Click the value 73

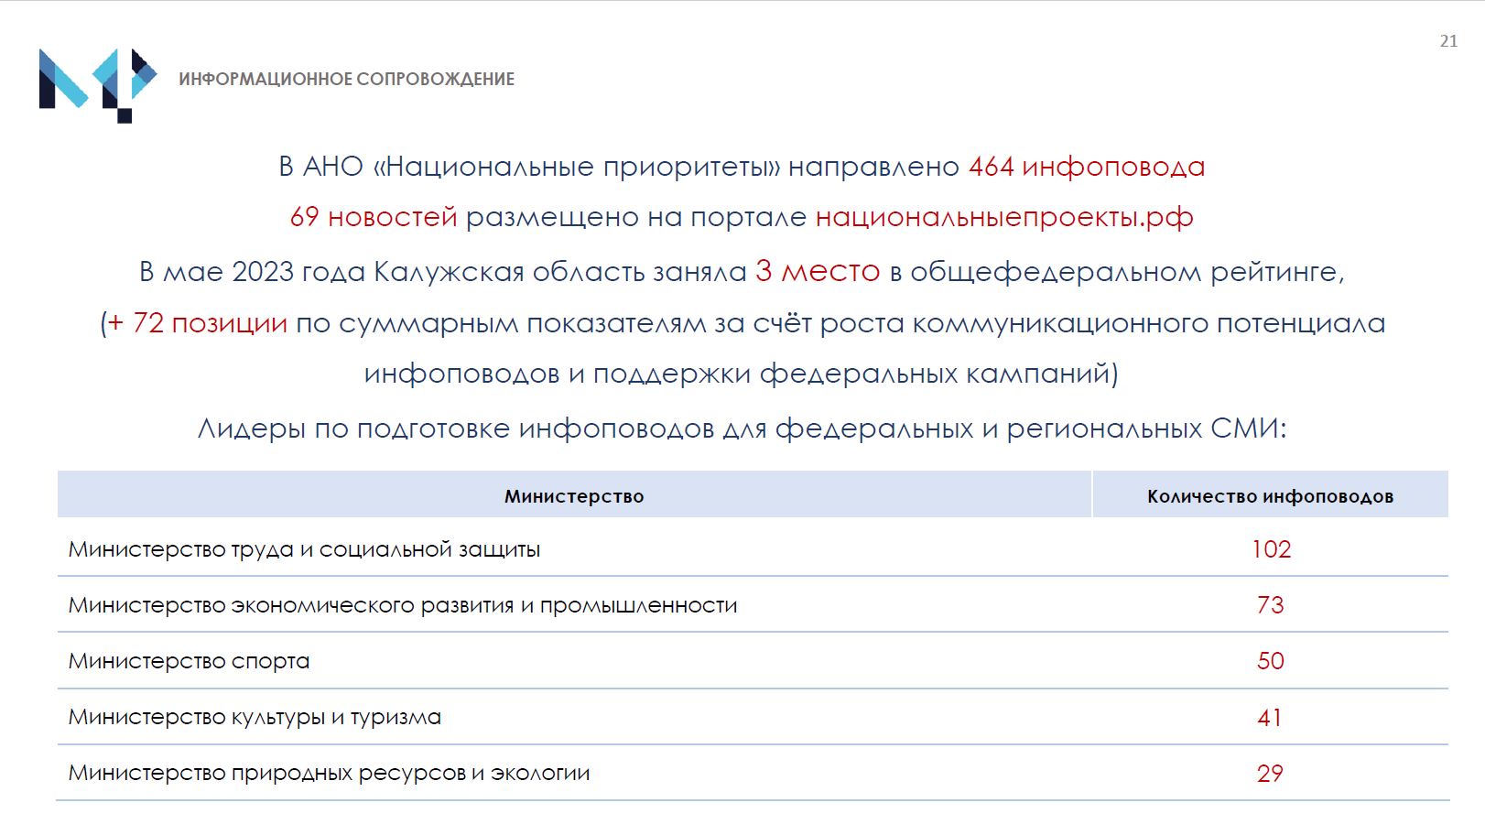[x=1271, y=605]
